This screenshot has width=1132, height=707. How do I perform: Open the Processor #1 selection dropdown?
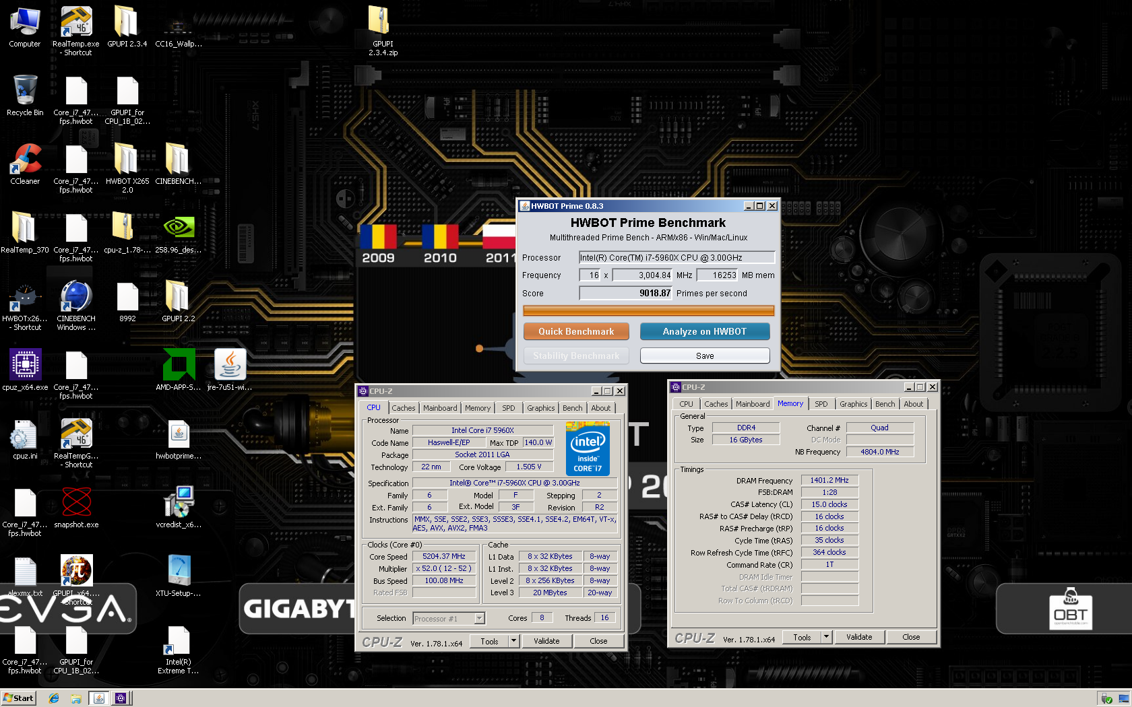pos(449,619)
